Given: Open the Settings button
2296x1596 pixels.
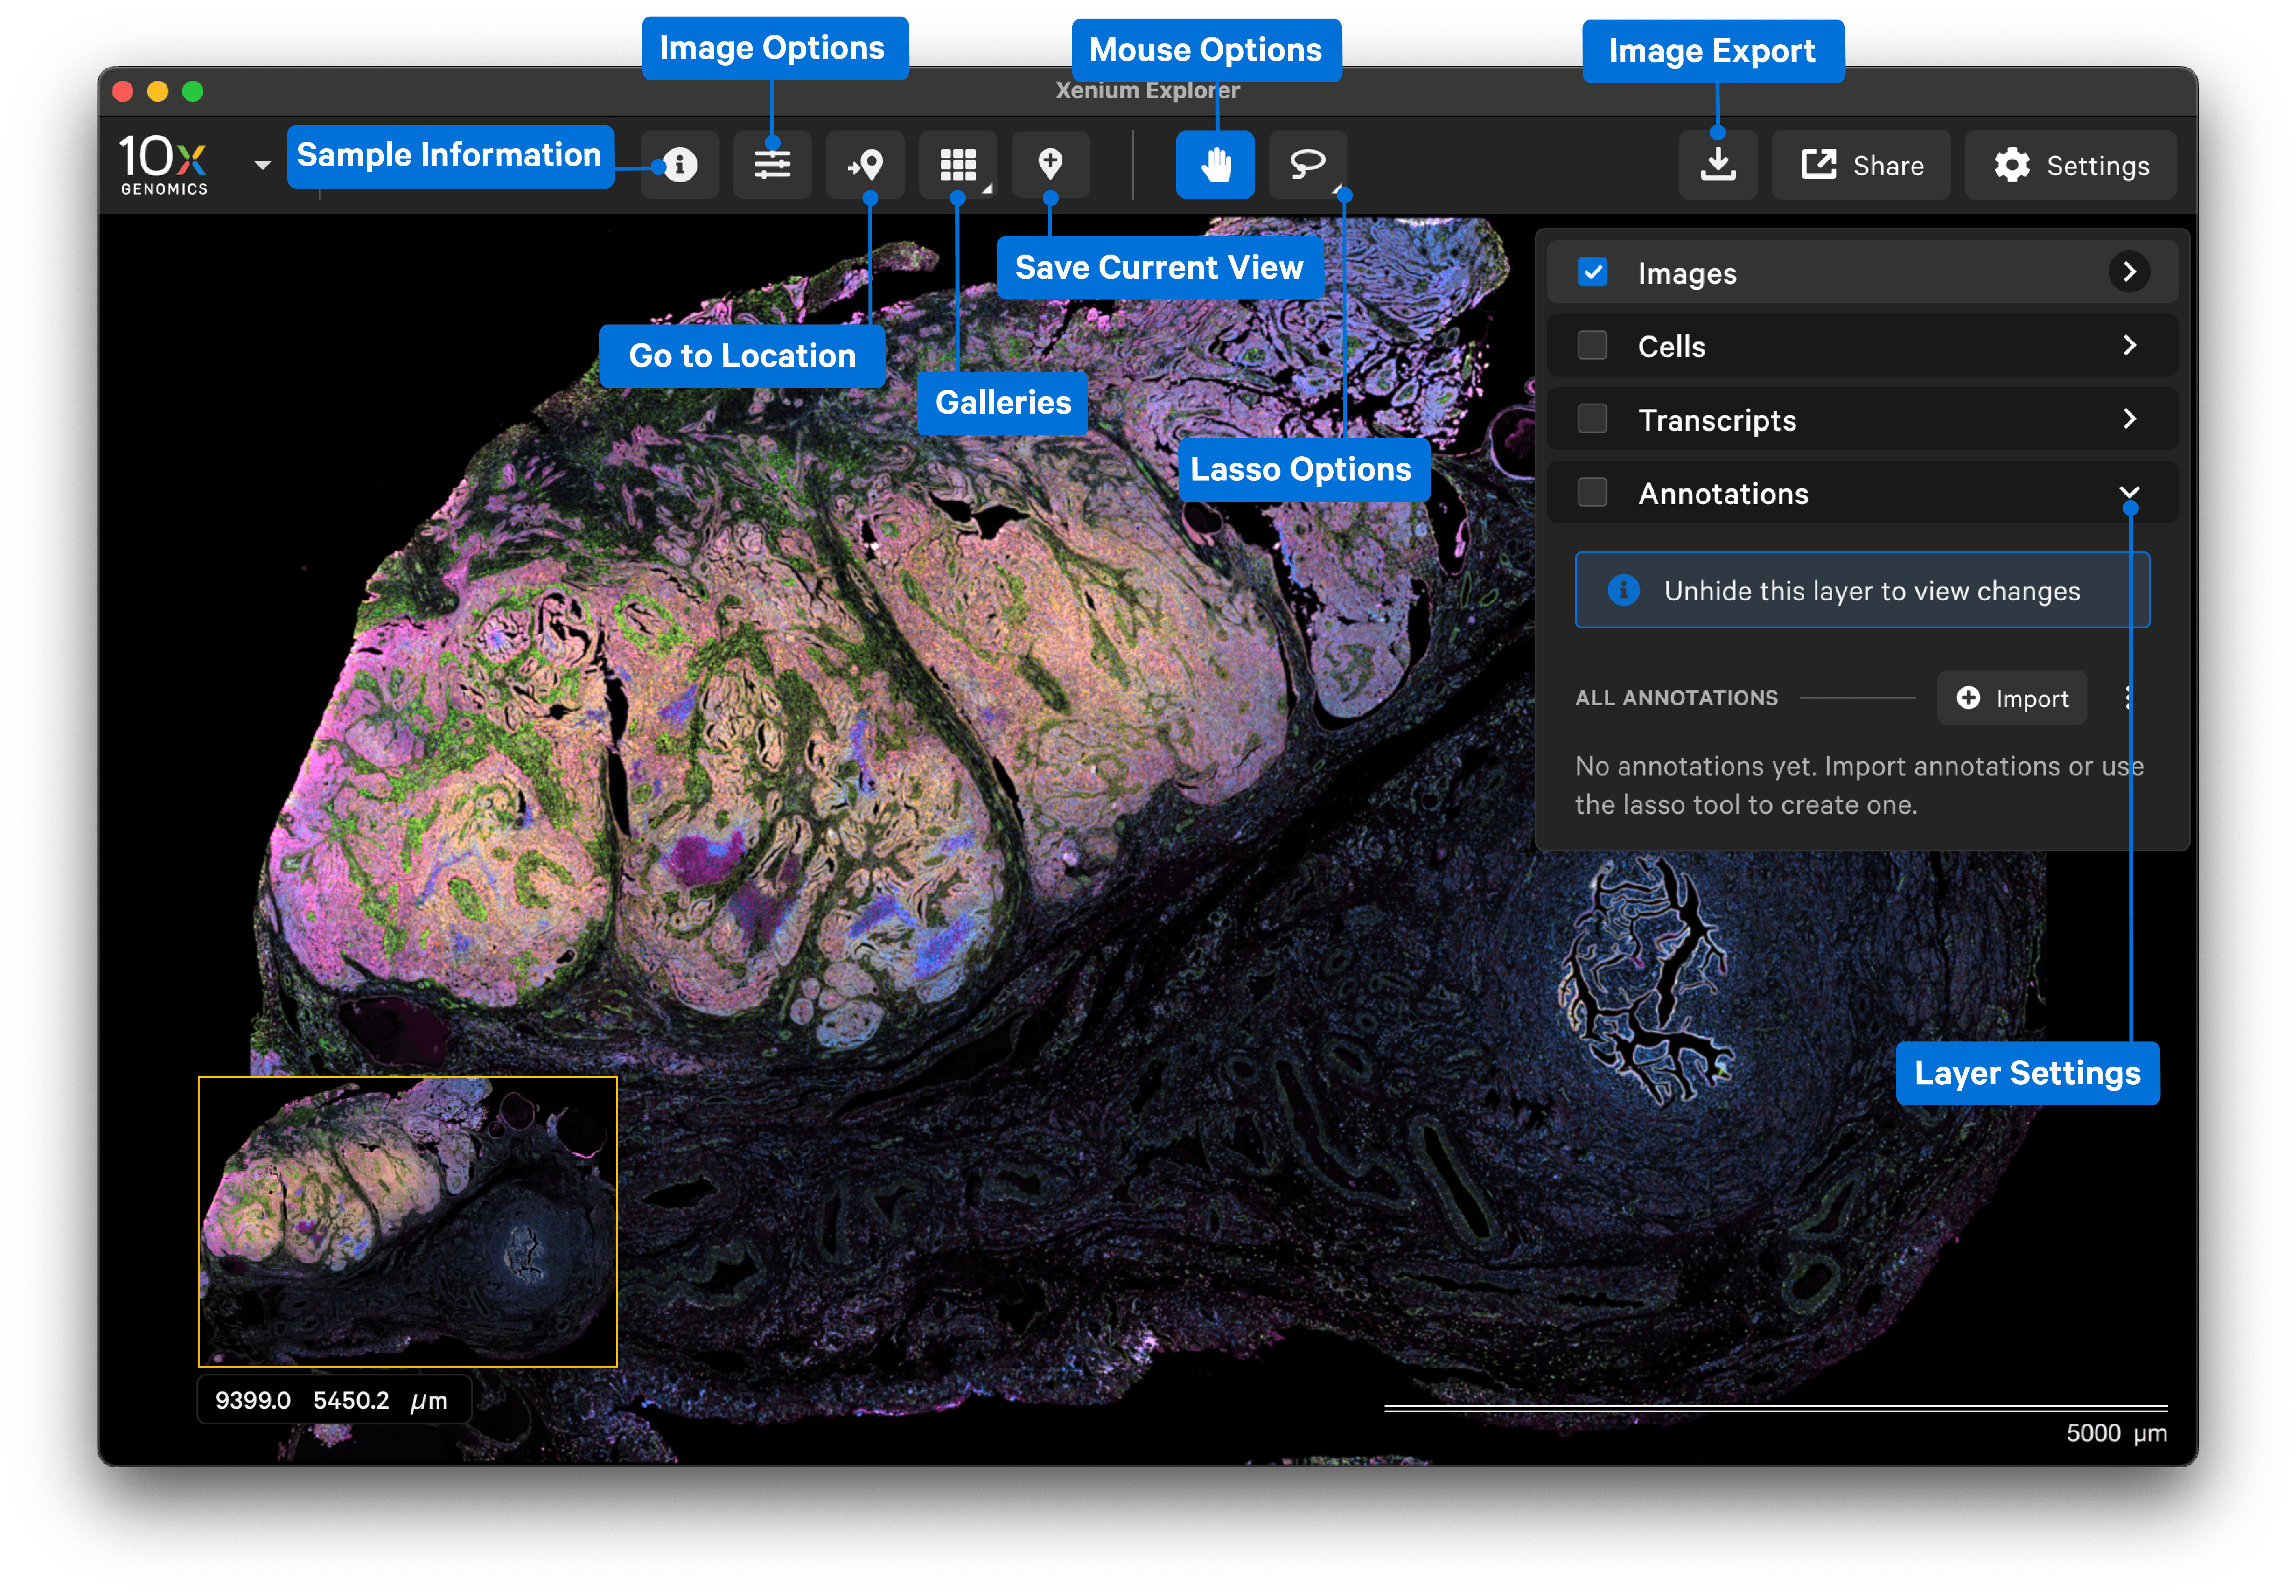Looking at the screenshot, I should pos(2071,165).
